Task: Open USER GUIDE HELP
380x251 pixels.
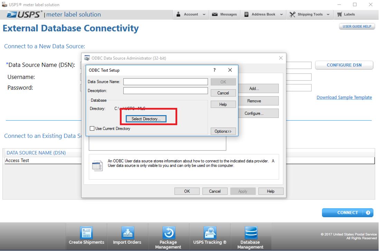Action: tap(357, 26)
